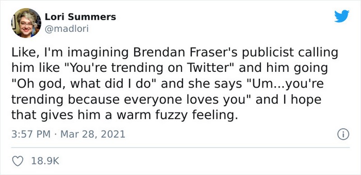Click the 3:57 PM timestamp
The height and width of the screenshot is (175, 361).
pyautogui.click(x=31, y=134)
